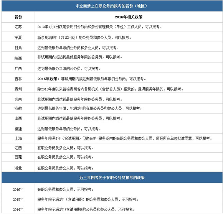The width and height of the screenshot is (223, 214).
Task: Select the header 近三年国考关于在职公务员报考的政策
Action: 112,178
